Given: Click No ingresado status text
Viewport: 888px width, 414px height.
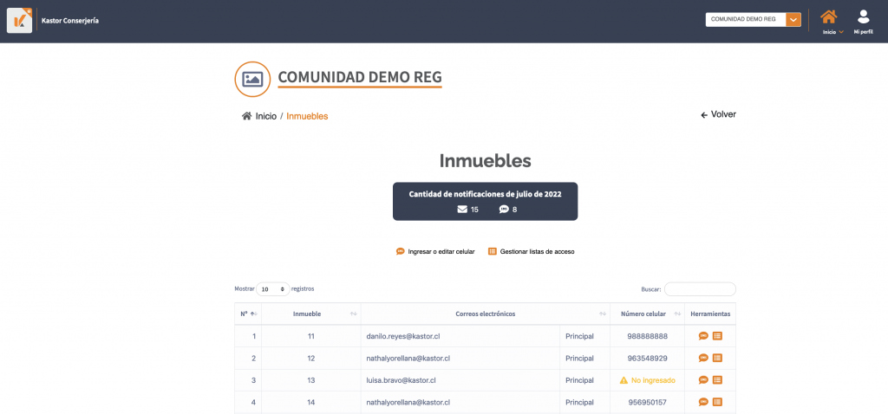Looking at the screenshot, I should click(x=653, y=380).
